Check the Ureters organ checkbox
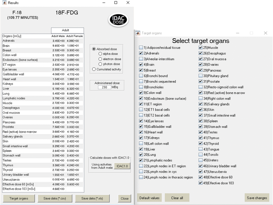The image size is (273, 205). pyautogui.click(x=201, y=160)
